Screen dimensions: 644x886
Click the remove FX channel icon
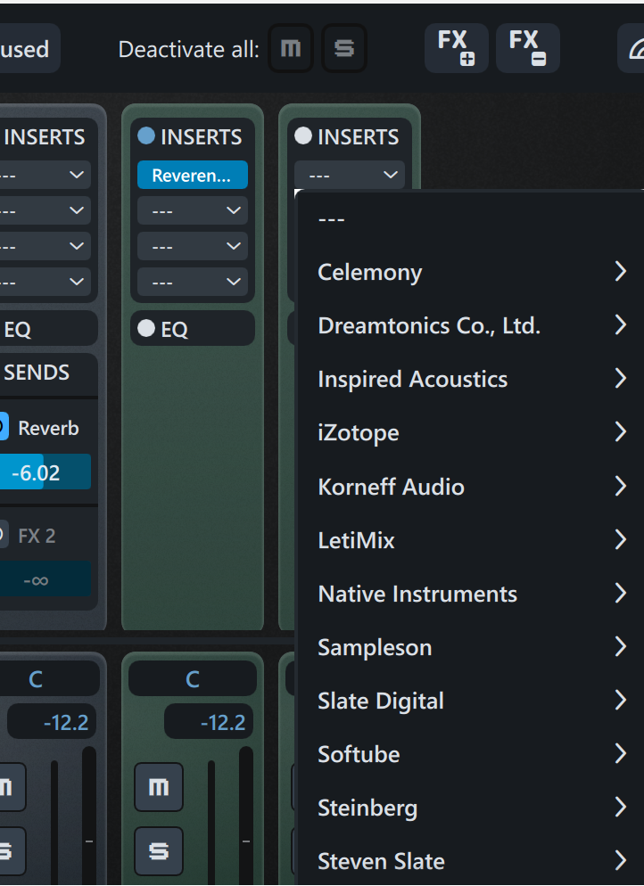(527, 47)
